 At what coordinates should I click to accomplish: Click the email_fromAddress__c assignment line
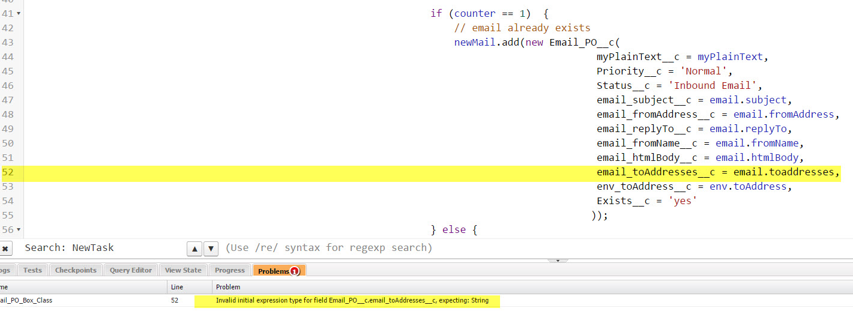pos(717,114)
